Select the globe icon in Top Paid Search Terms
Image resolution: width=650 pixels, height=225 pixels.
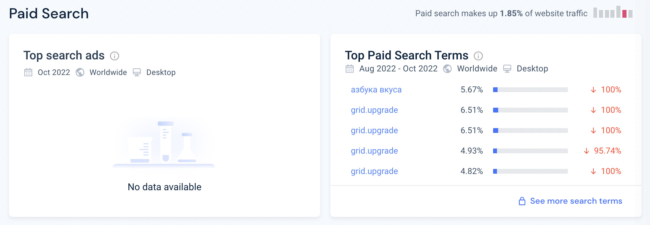pyautogui.click(x=447, y=69)
